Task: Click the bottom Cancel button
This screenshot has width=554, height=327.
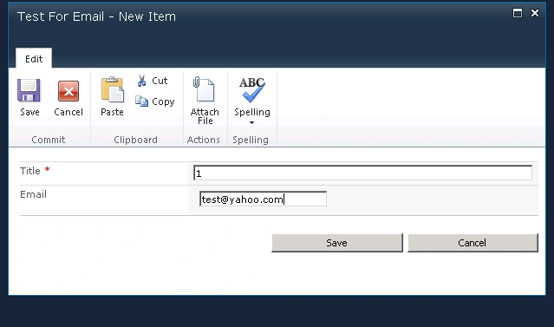Action: pos(473,243)
